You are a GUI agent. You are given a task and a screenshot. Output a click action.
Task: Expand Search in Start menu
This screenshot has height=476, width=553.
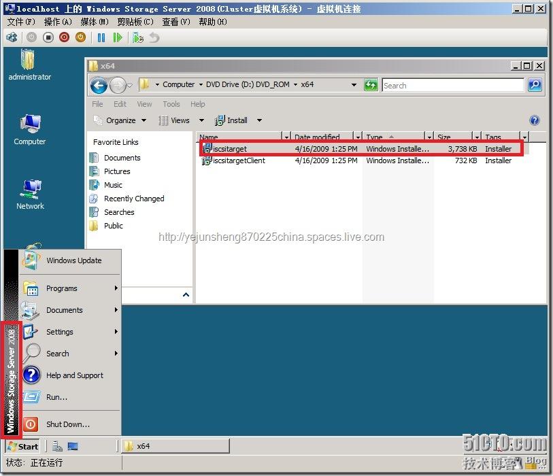pos(70,354)
